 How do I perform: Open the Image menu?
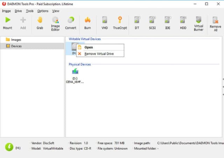pos(6,11)
